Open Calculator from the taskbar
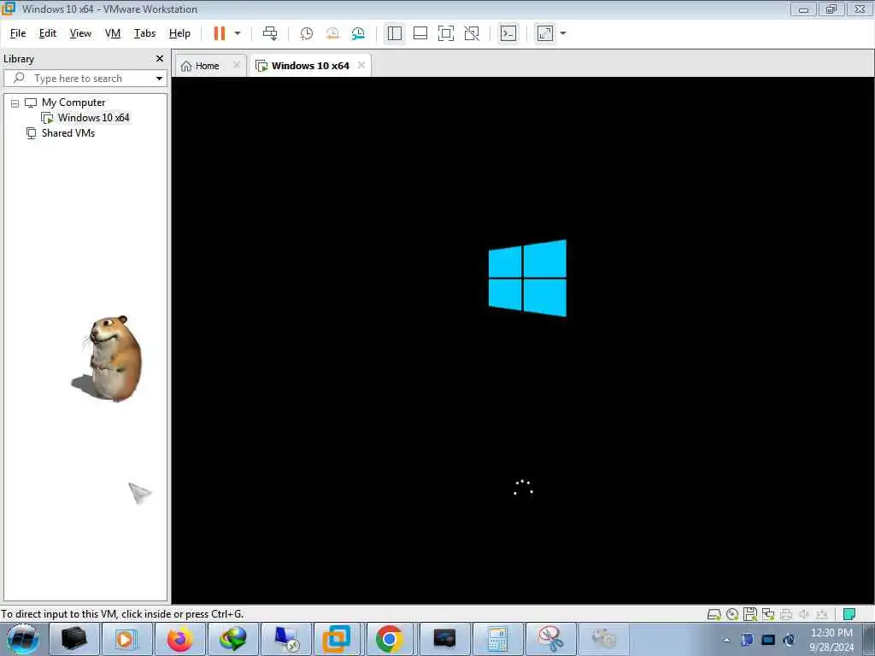 pyautogui.click(x=497, y=639)
